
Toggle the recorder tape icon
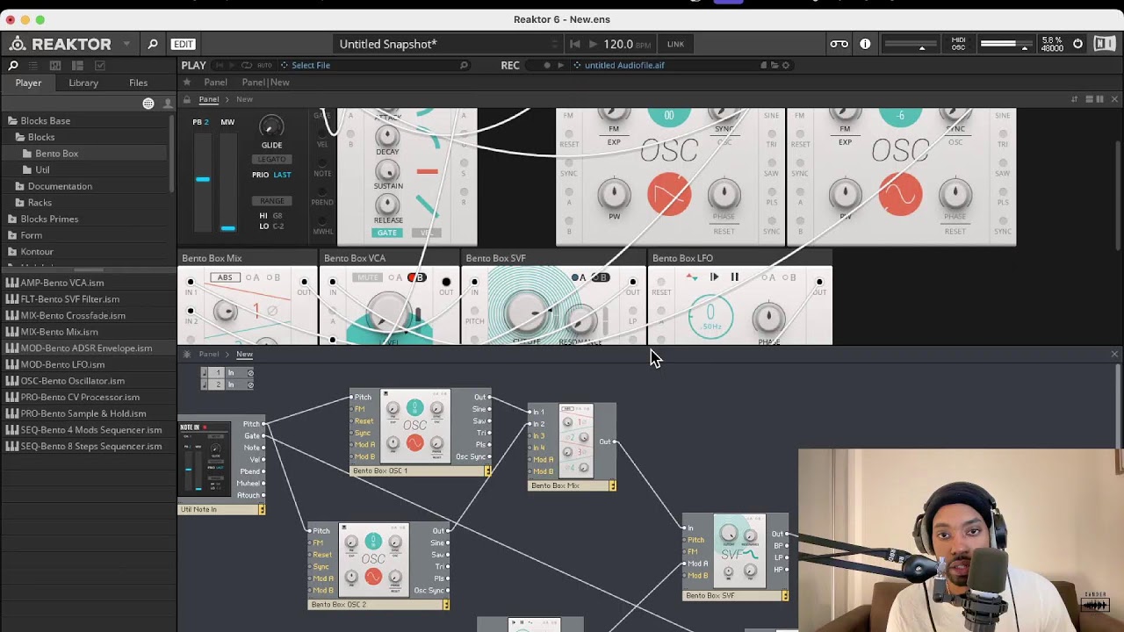(839, 44)
